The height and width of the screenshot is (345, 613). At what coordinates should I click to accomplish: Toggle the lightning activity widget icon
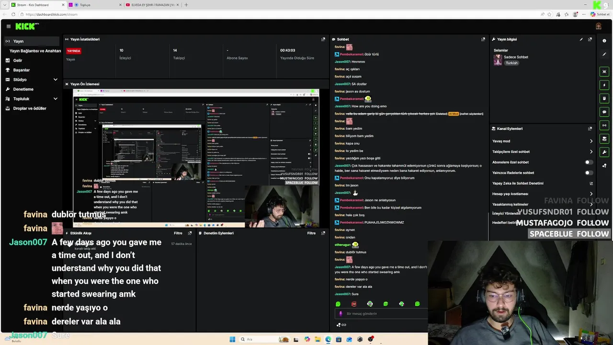(x=604, y=85)
